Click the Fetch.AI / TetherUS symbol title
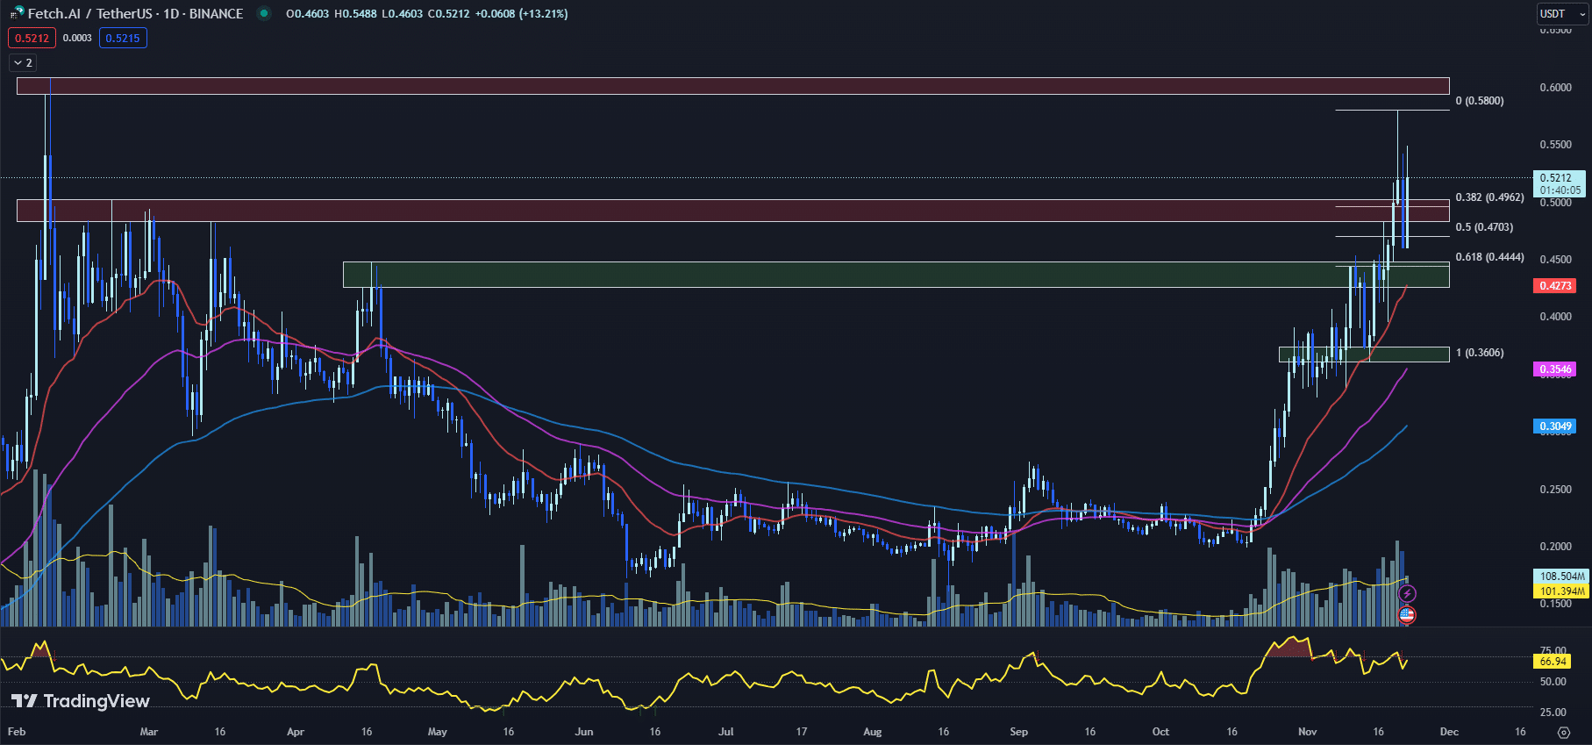 coord(135,14)
